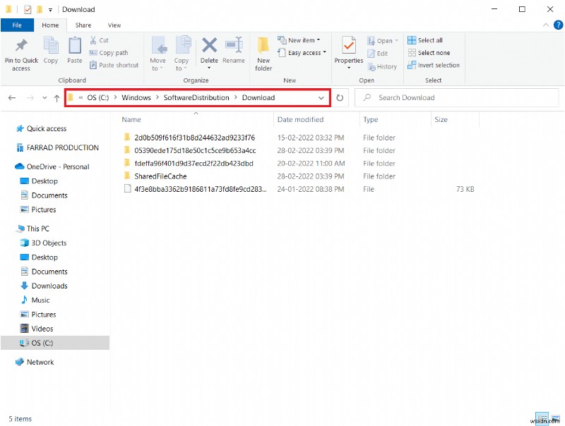This screenshot has height=426, width=565.
Task: Click Edit in the Open group
Action: (x=377, y=54)
